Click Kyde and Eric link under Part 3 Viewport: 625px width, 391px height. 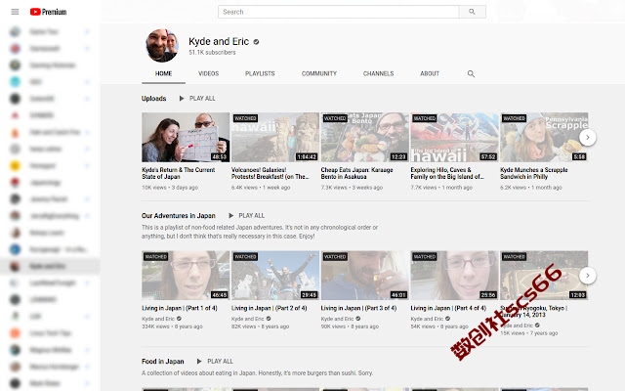click(337, 319)
